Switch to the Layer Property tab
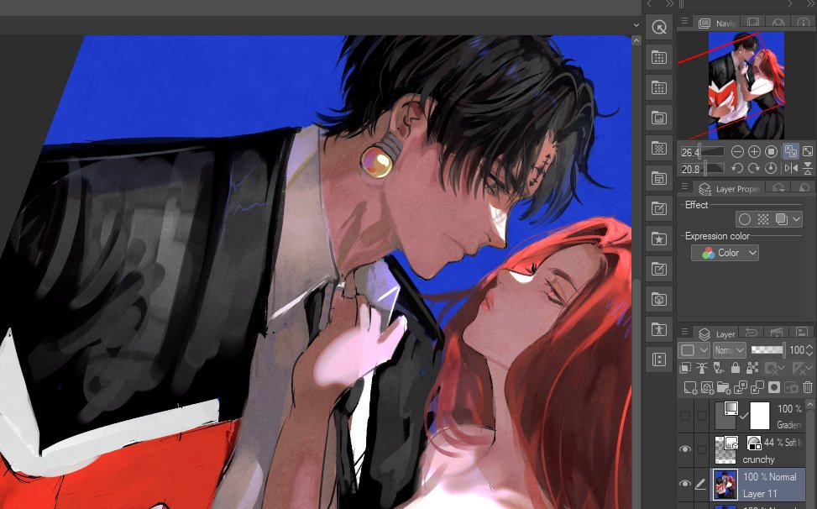Viewport: 817px width, 509px height. point(729,189)
